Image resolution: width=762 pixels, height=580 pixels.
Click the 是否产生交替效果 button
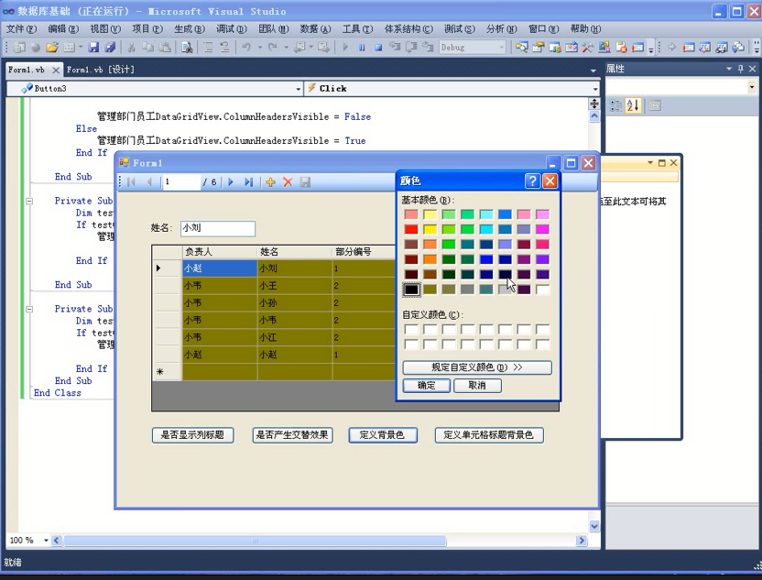coord(292,434)
